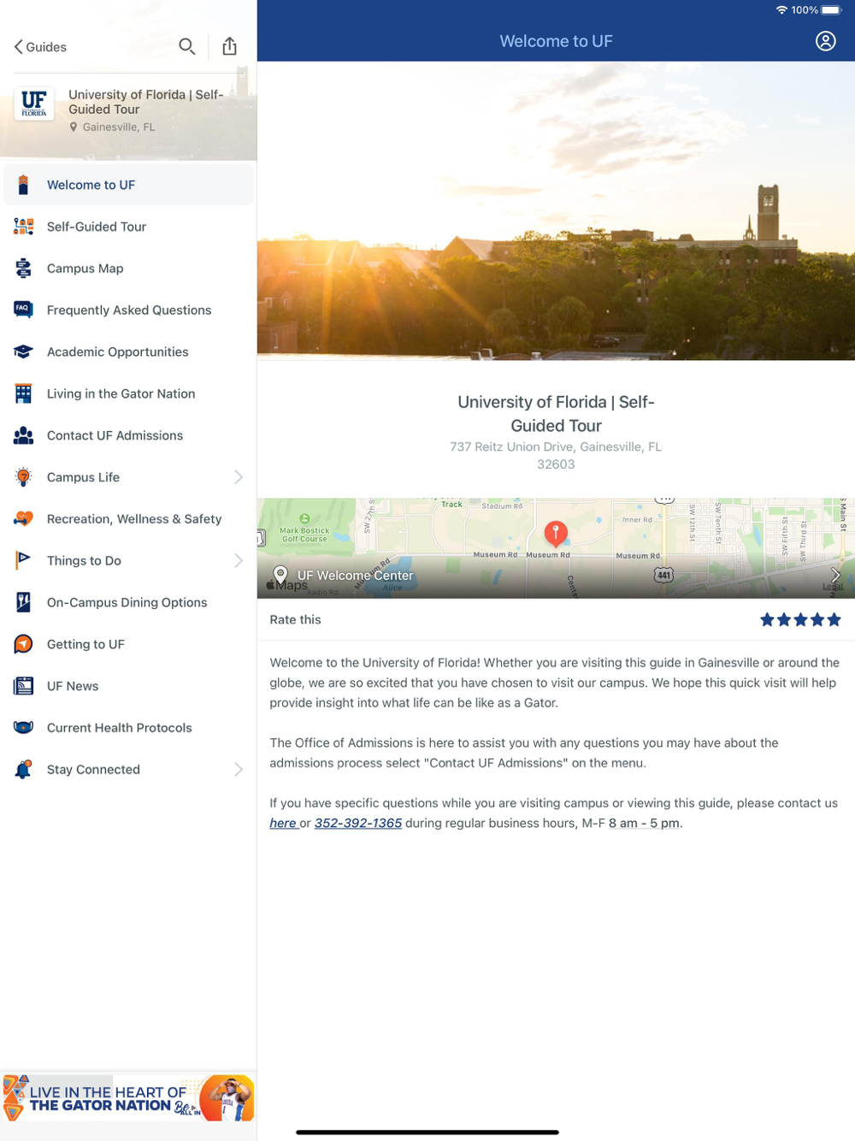Viewport: 855px width, 1141px height.
Task: Open Getting to UF menu item
Action: pos(128,644)
